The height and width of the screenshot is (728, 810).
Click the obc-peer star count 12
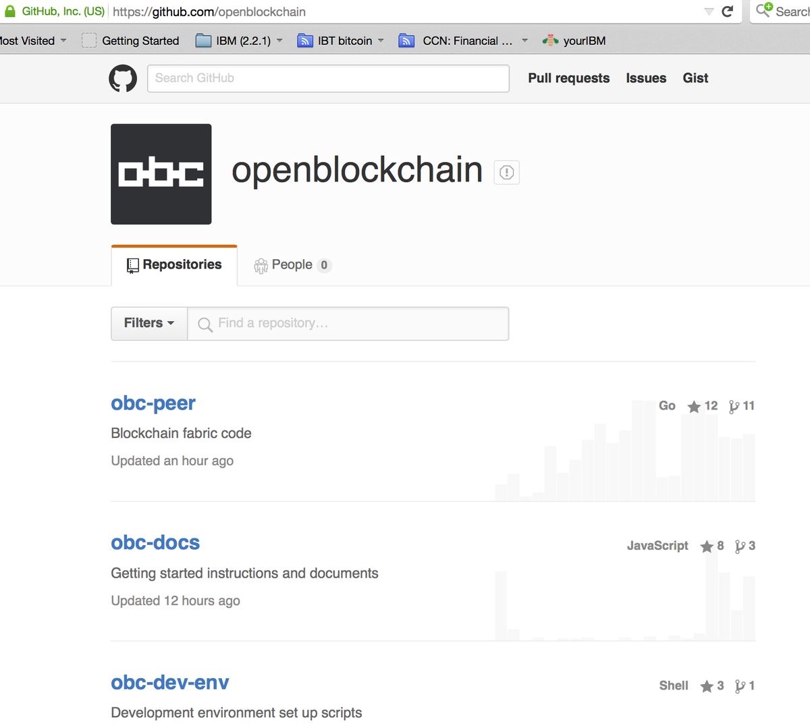(x=711, y=405)
